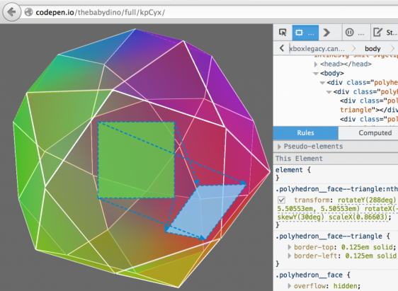Open the Debugger pause icon
The height and width of the screenshot is (291, 398).
[350, 33]
